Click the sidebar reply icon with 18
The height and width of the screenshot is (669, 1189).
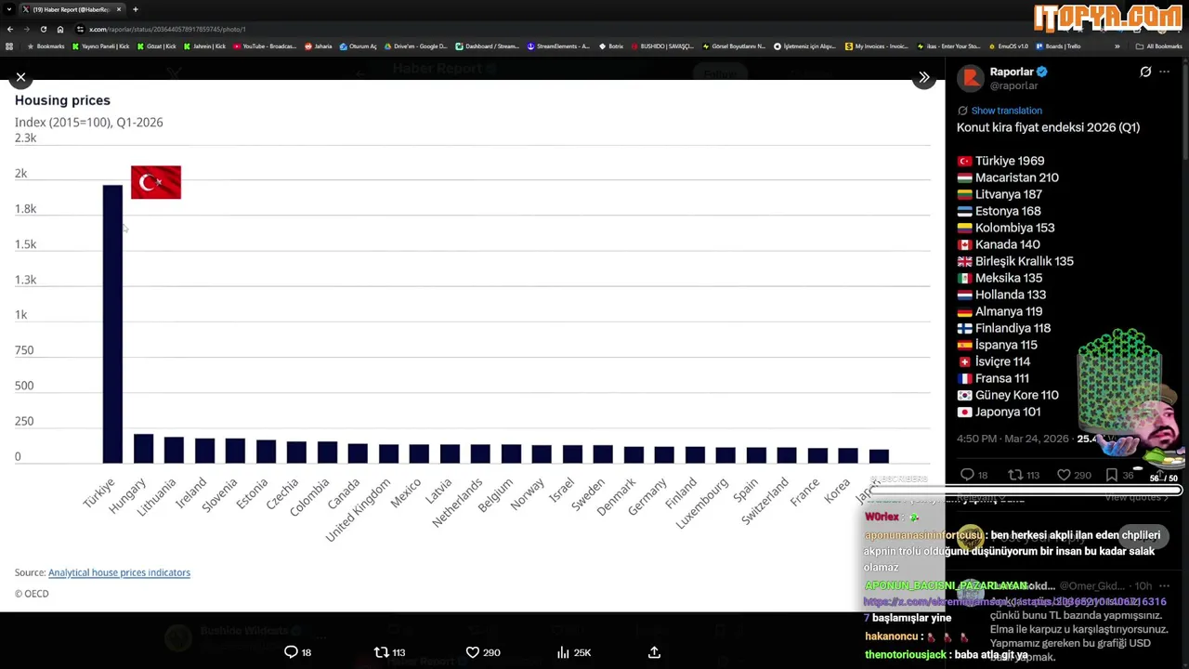[x=967, y=475]
